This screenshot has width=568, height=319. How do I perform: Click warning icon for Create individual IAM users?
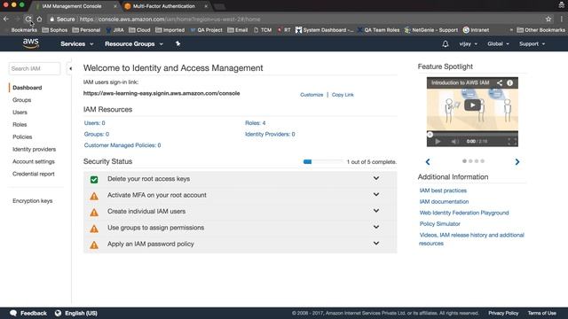coord(94,213)
